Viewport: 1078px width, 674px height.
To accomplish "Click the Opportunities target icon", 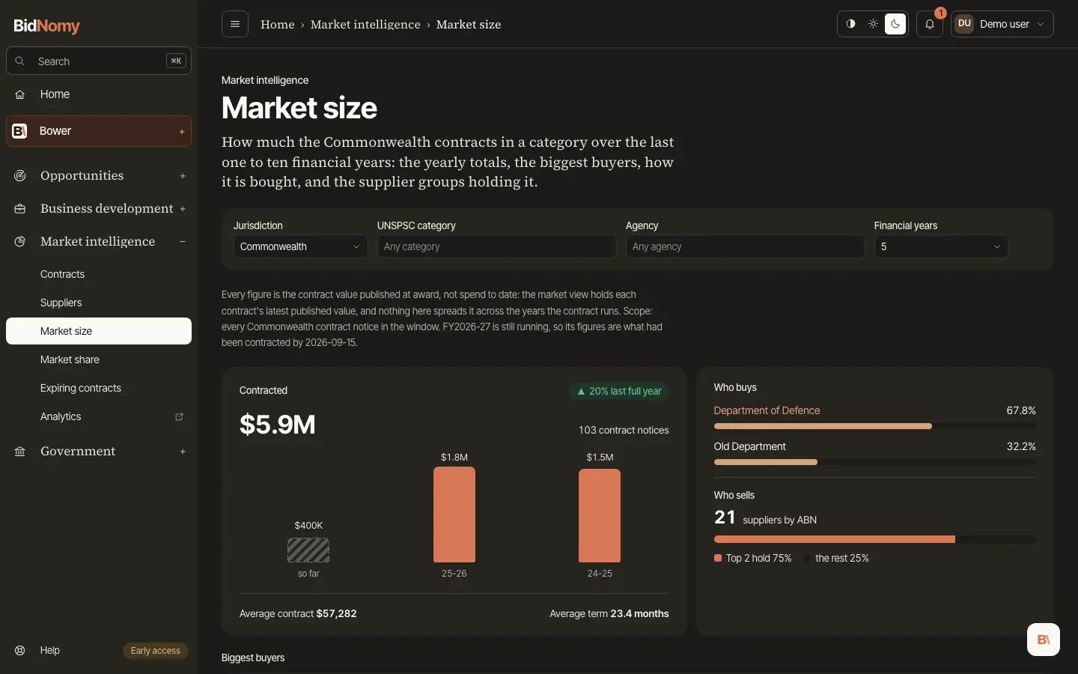I will pyautogui.click(x=20, y=175).
